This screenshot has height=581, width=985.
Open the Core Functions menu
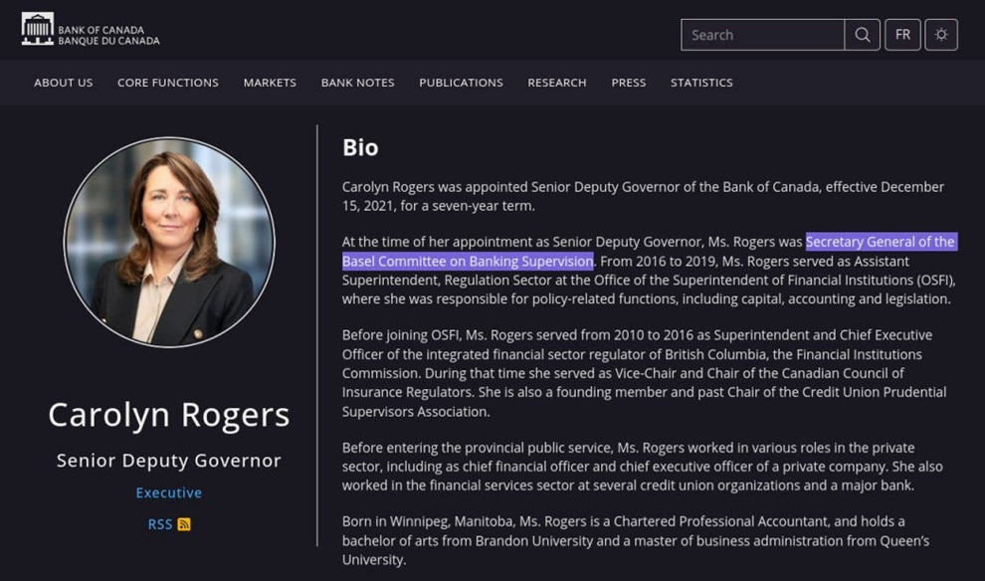tap(168, 83)
